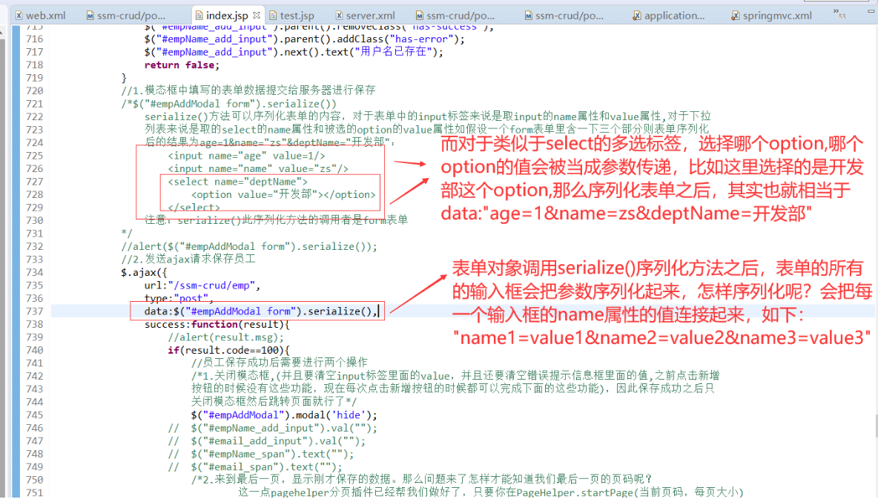Click the 'success:function(result){' line
Screen dimensions: 878x502
pos(217,325)
